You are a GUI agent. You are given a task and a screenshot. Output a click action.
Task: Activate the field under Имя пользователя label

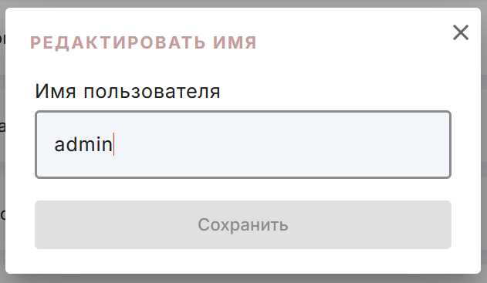point(243,144)
